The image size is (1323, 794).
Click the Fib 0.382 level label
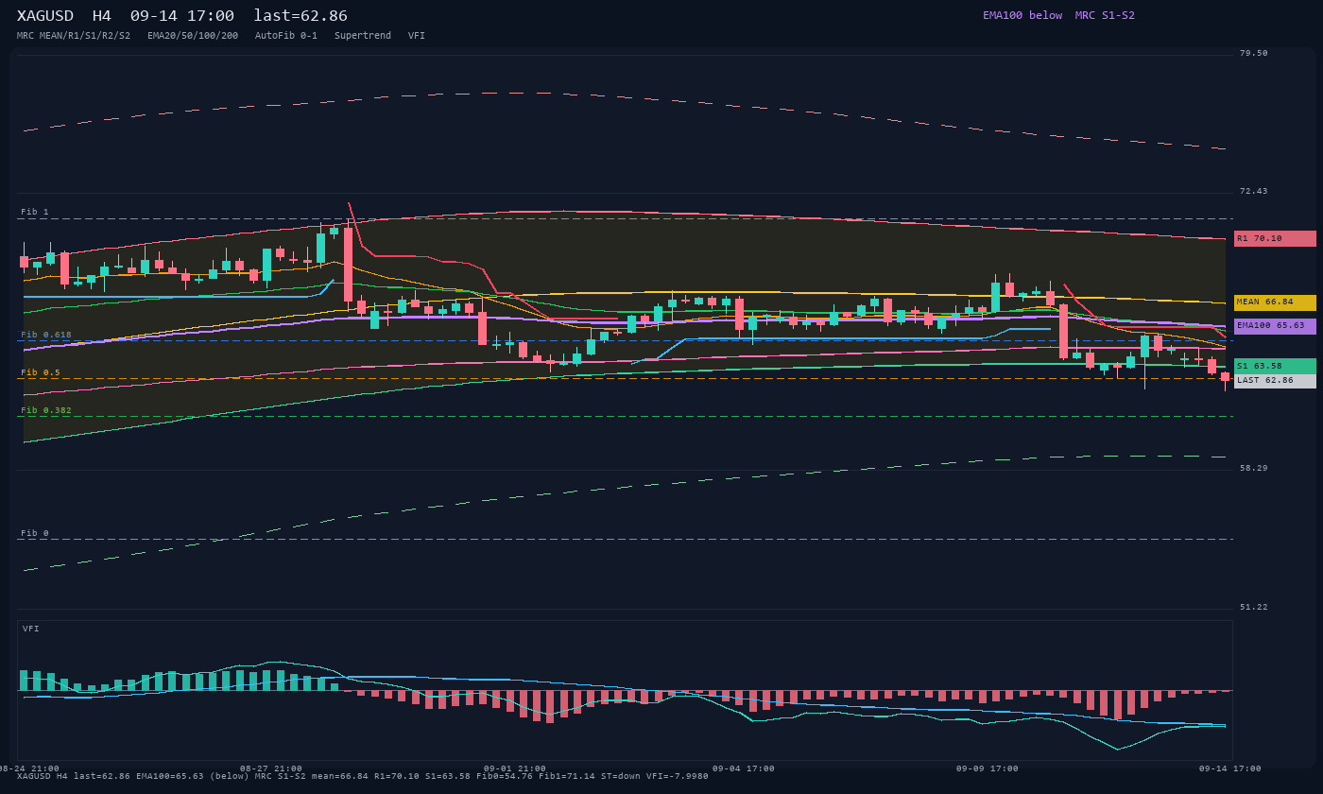pyautogui.click(x=46, y=410)
